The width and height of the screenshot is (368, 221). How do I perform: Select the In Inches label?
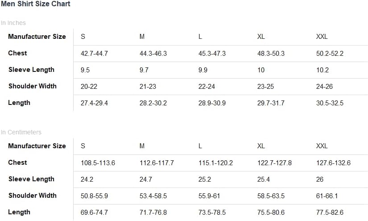tap(13, 23)
